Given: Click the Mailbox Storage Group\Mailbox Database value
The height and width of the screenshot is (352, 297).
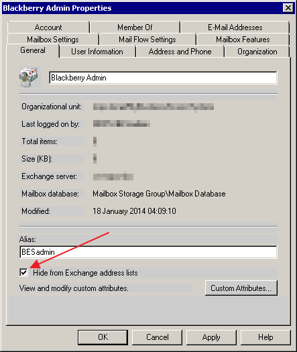Looking at the screenshot, I should pyautogui.click(x=159, y=194).
